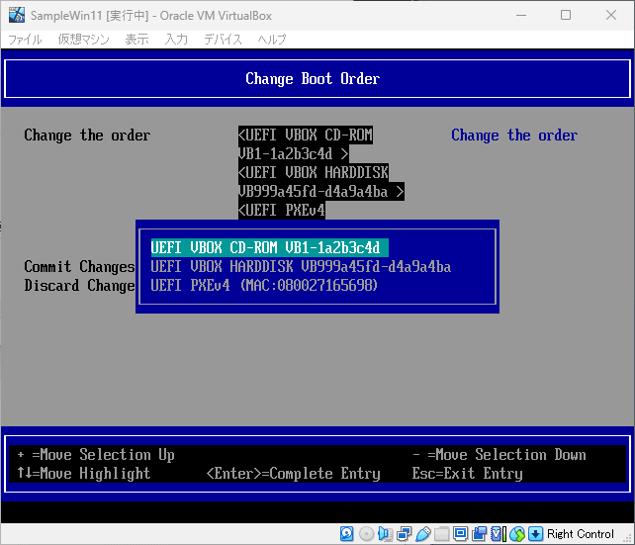The width and height of the screenshot is (635, 545).
Task: Click the USB devices status icon
Action: 422,534
